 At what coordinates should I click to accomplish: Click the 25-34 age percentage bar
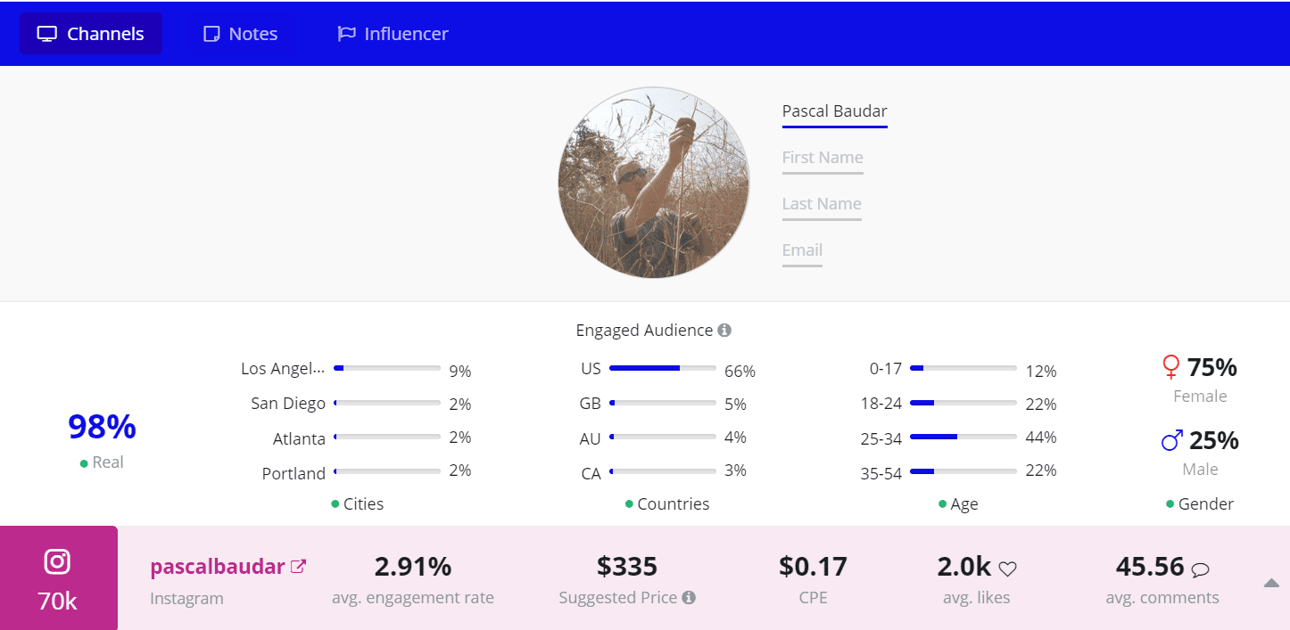click(x=963, y=437)
